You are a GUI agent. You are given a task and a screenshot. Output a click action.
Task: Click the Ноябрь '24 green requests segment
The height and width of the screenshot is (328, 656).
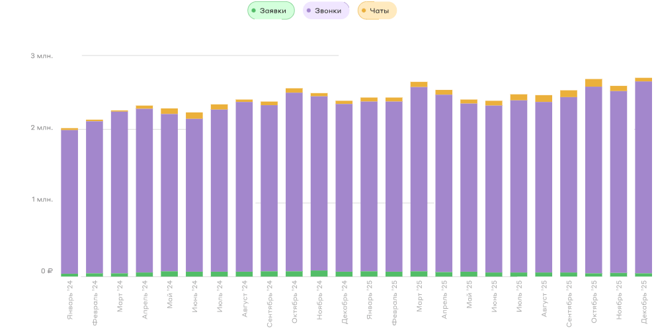[x=319, y=273]
